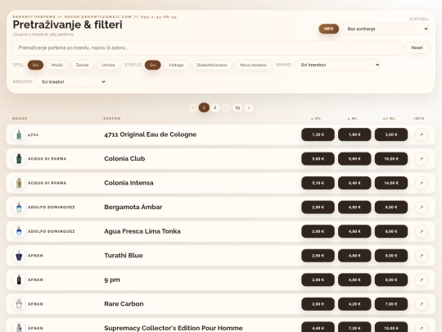Click the Colonia Club bottle thumbnail

[19, 159]
